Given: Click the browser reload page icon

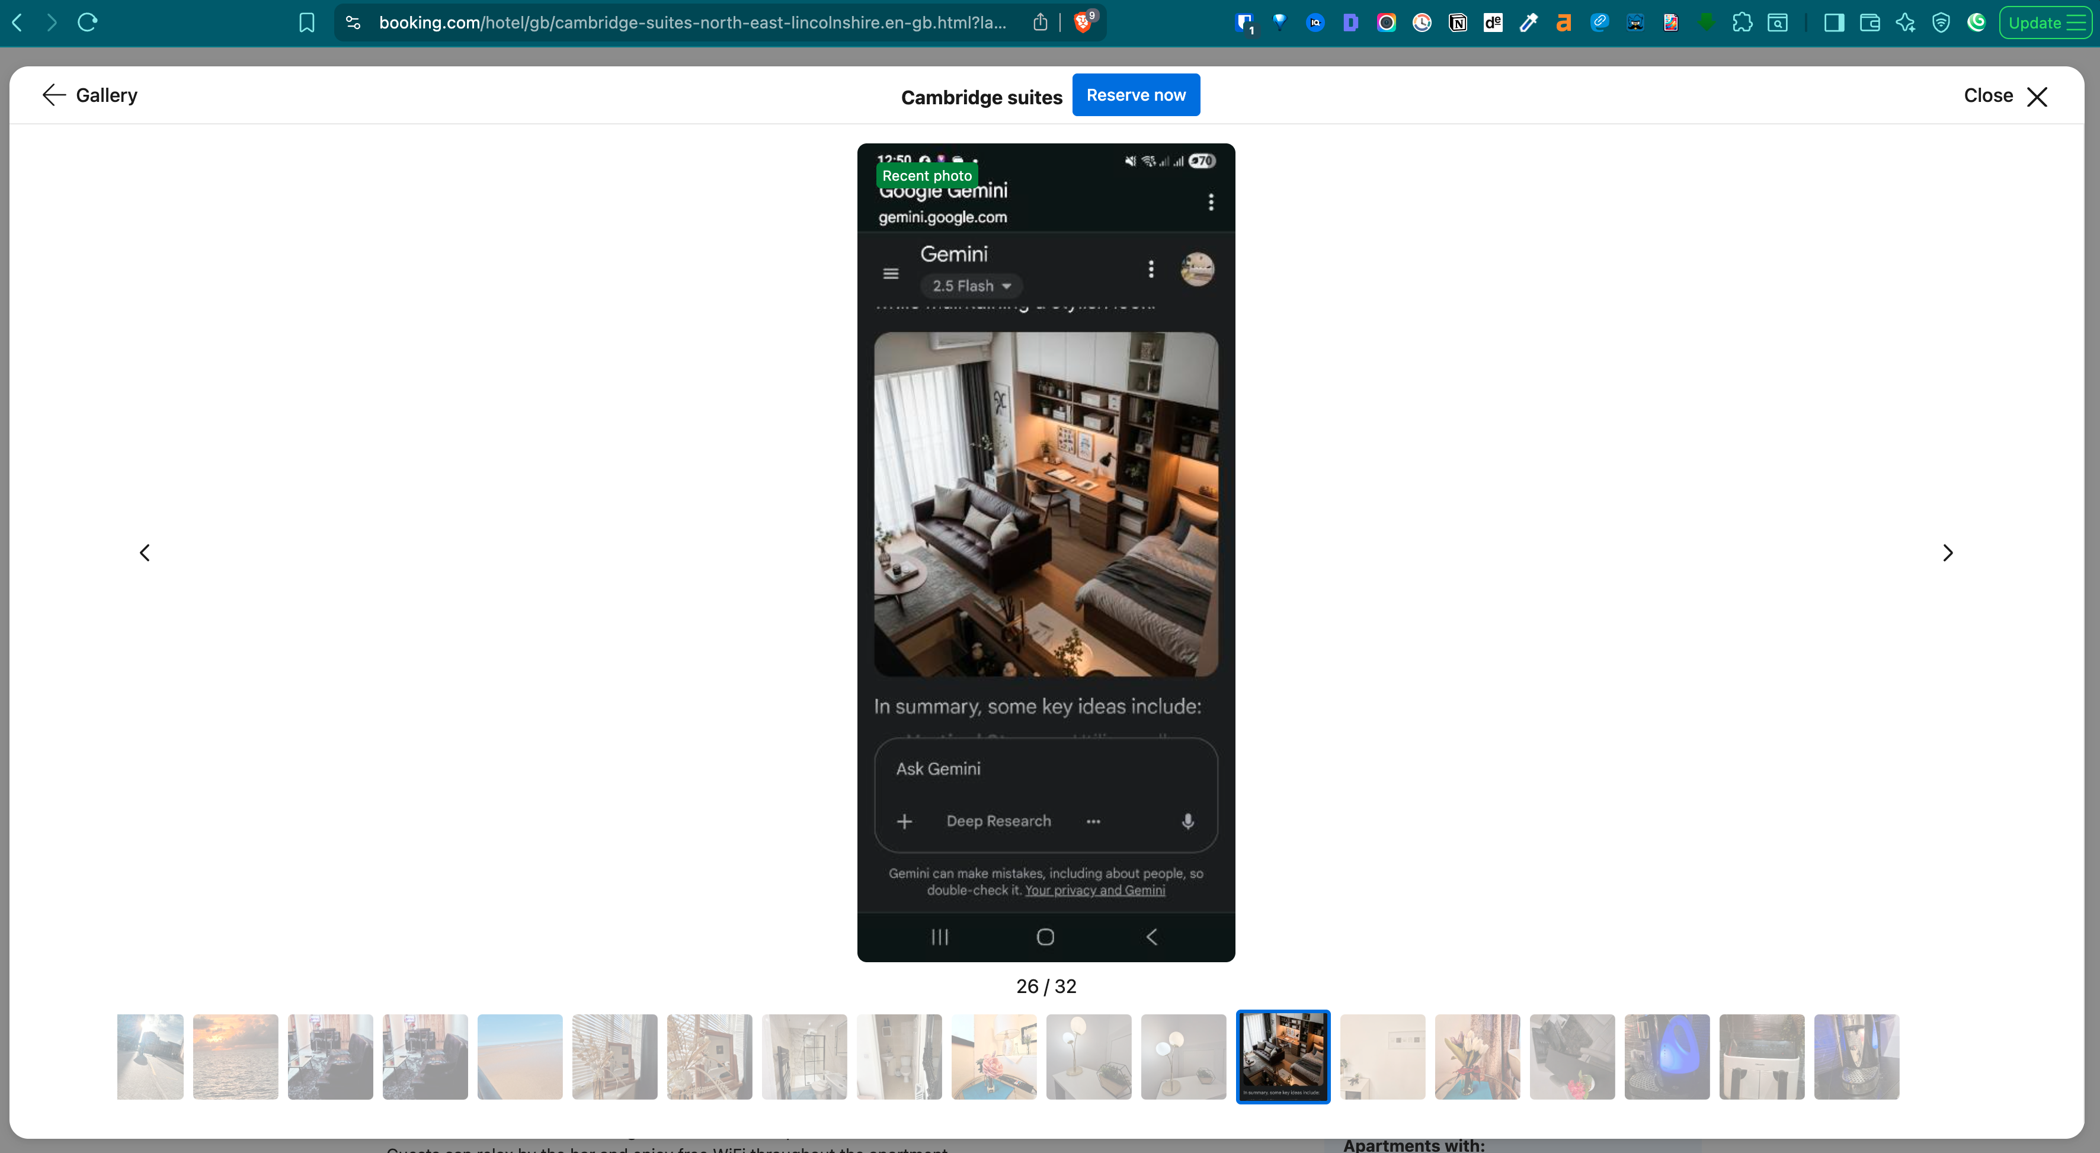Looking at the screenshot, I should [x=87, y=22].
